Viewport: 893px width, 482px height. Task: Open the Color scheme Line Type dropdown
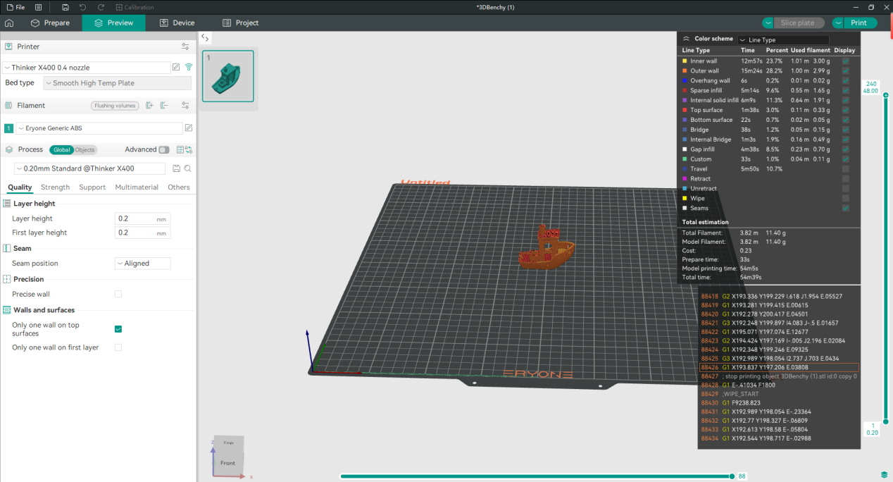coord(783,40)
